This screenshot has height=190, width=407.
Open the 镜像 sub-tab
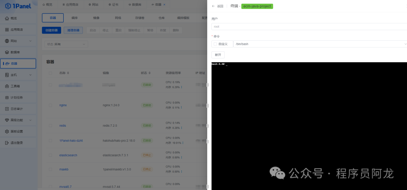click(x=96, y=18)
